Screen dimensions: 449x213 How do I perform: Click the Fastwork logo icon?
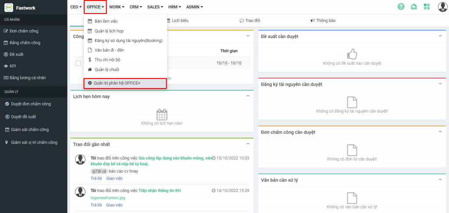coord(9,7)
